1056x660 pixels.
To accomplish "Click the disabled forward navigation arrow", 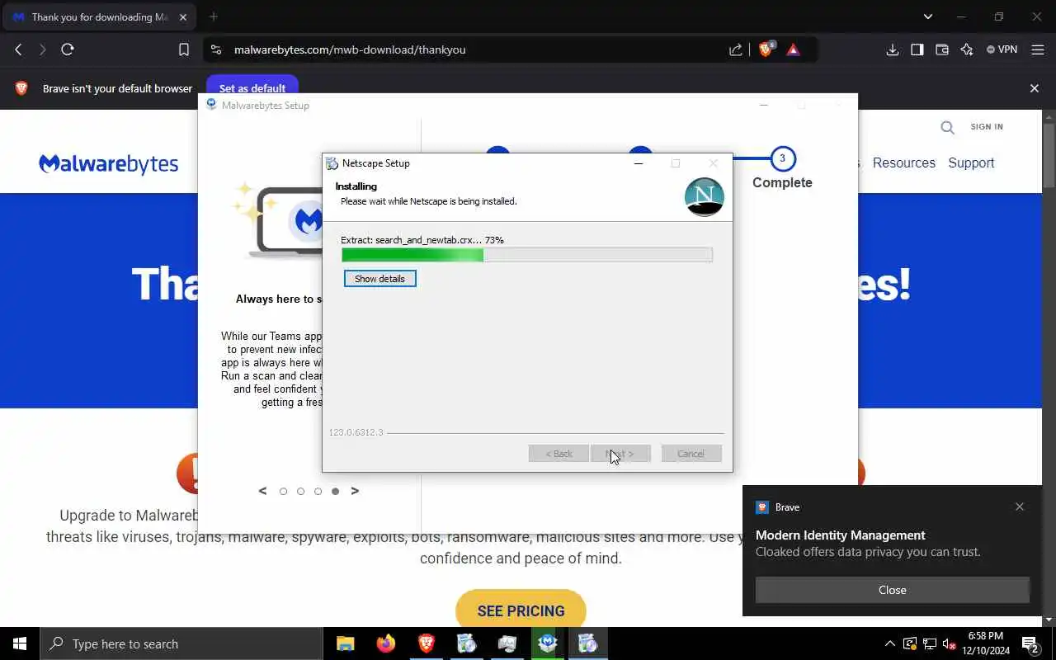I will pos(42,49).
